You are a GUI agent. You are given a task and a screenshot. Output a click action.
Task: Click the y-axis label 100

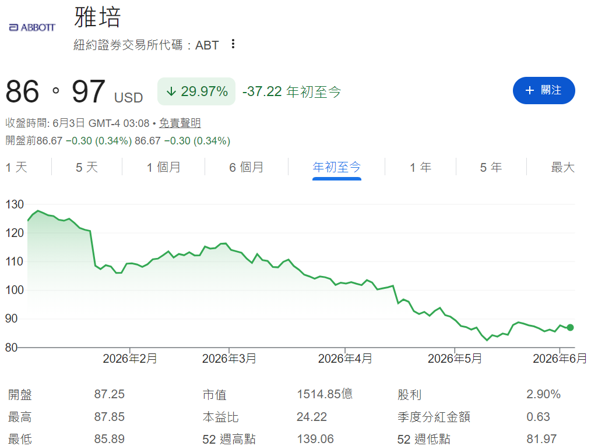15,290
